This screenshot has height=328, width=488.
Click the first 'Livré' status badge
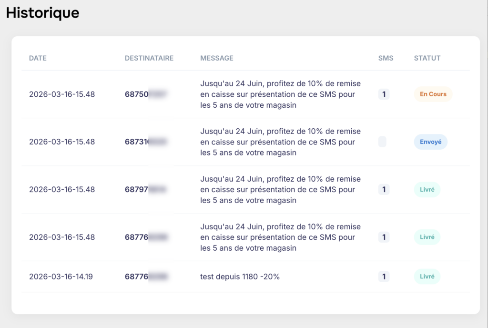tap(427, 189)
